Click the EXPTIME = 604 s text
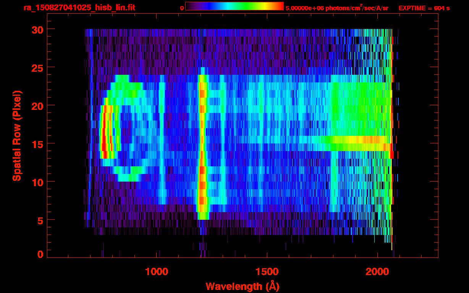 click(x=424, y=8)
